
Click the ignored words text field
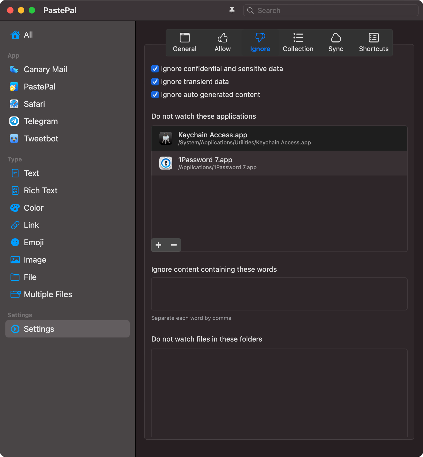coord(279,294)
